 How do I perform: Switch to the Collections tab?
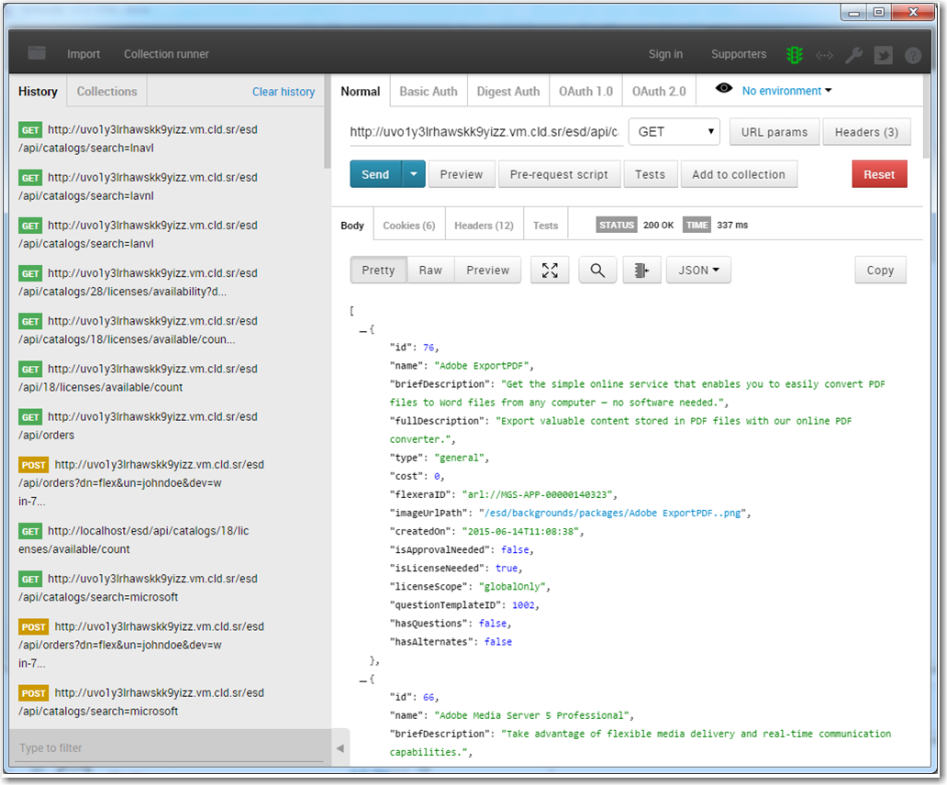(106, 91)
